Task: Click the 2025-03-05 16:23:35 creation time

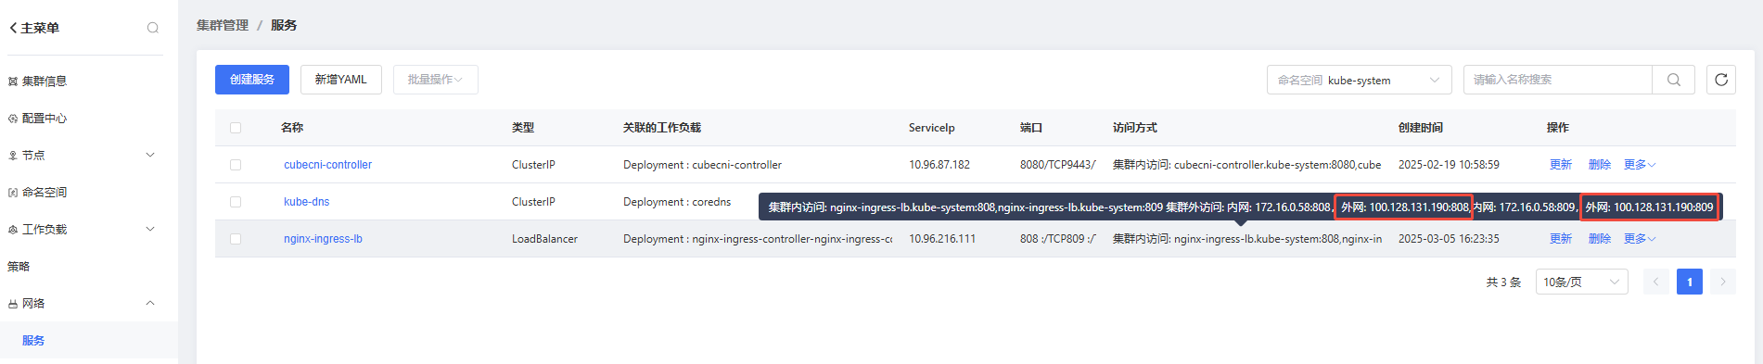Action: pyautogui.click(x=1449, y=239)
